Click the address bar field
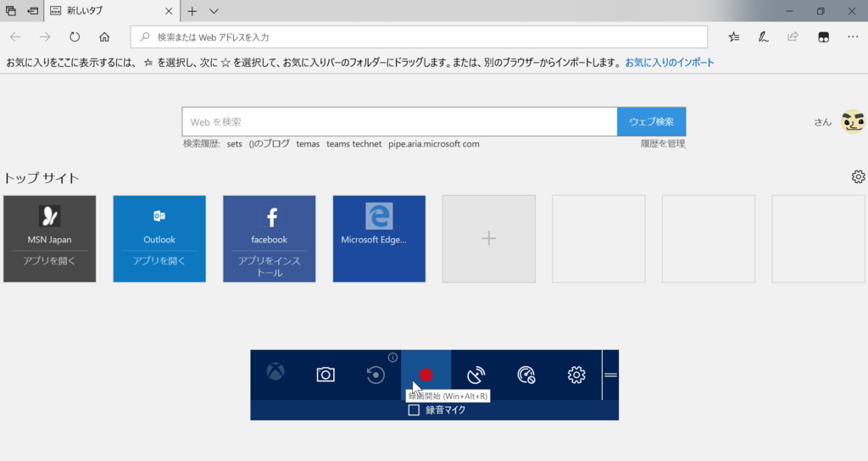 point(419,37)
